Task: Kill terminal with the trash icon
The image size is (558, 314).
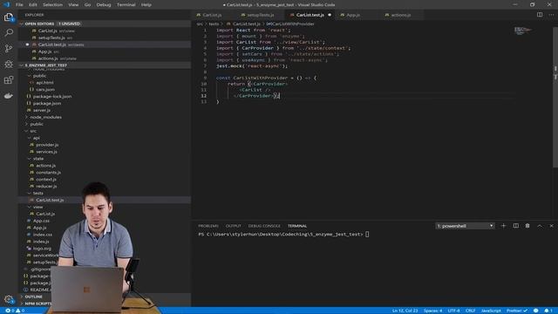Action: click(x=527, y=226)
